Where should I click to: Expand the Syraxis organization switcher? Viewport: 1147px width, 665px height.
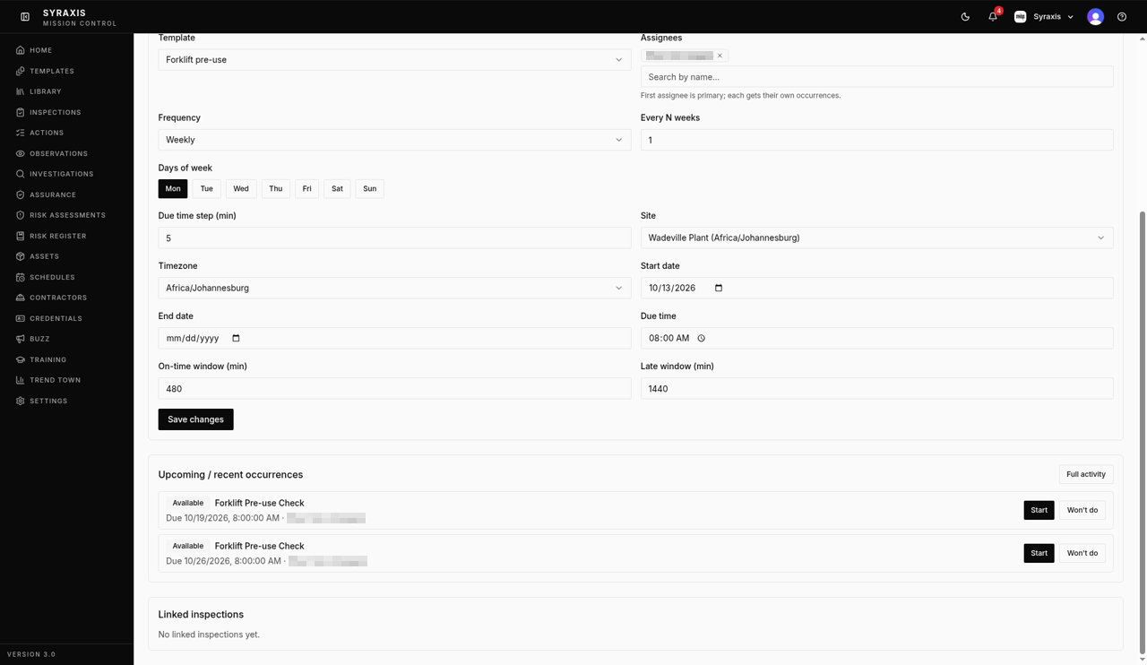(x=1044, y=16)
